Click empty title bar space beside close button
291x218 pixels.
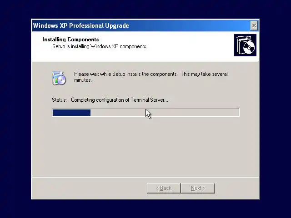(x=189, y=25)
